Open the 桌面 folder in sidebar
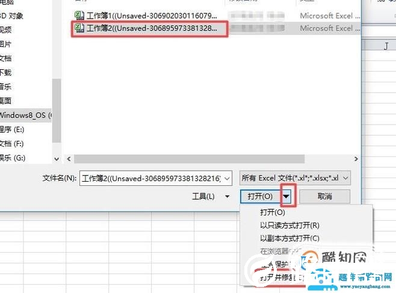 (x=6, y=101)
